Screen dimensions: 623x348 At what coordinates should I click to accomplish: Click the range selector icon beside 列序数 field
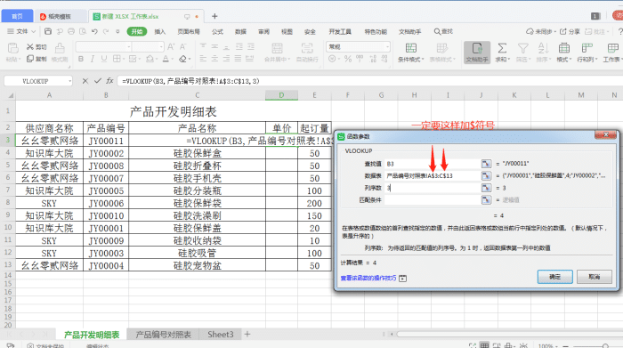point(486,188)
